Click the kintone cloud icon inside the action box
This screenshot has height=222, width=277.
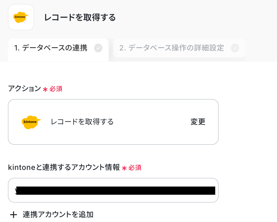[x=31, y=122]
